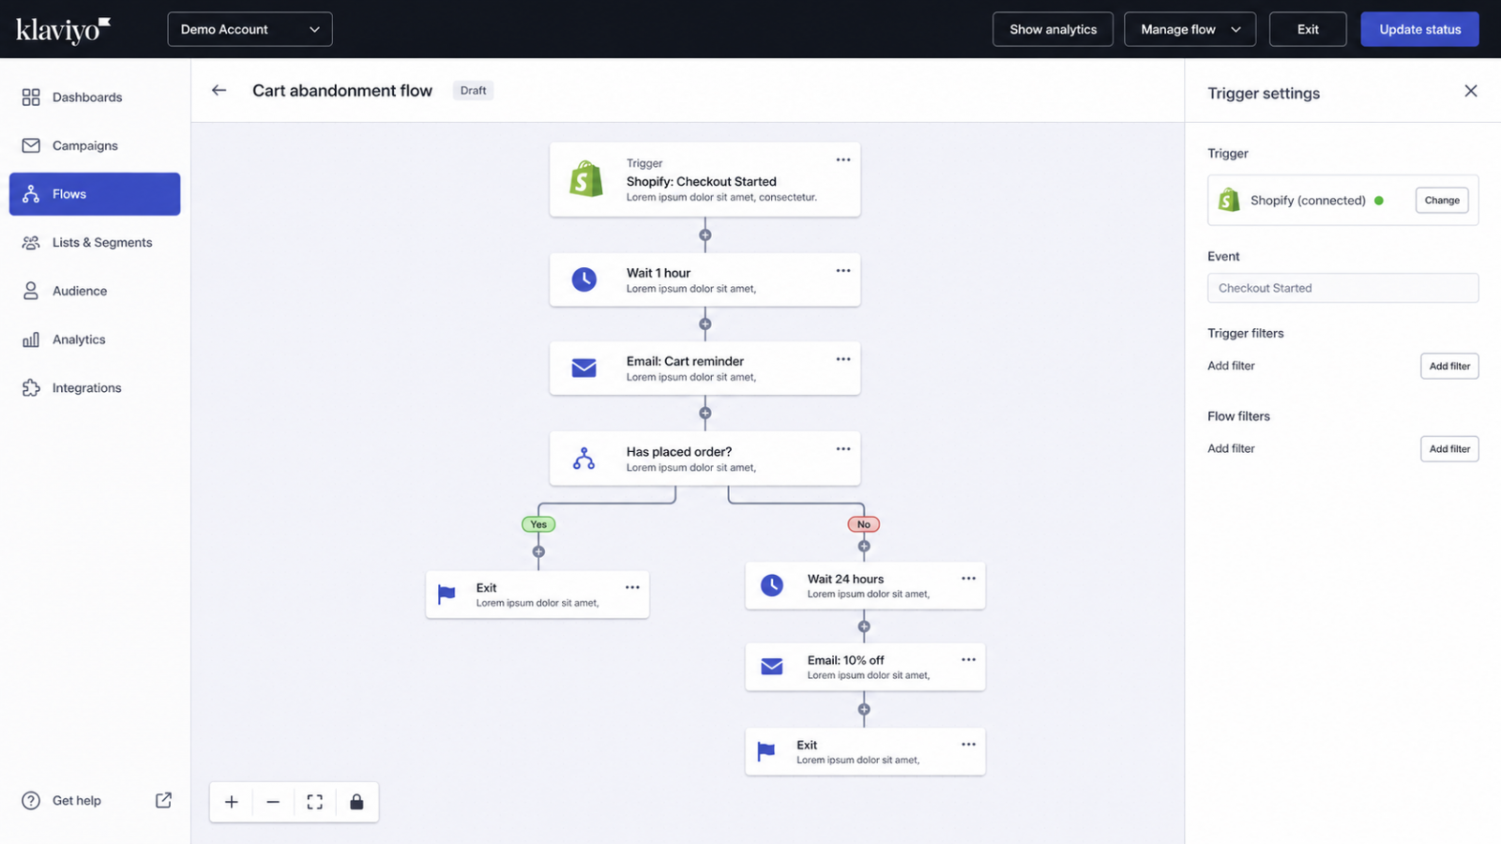
Task: Click the back arrow beside flow title
Action: (219, 90)
